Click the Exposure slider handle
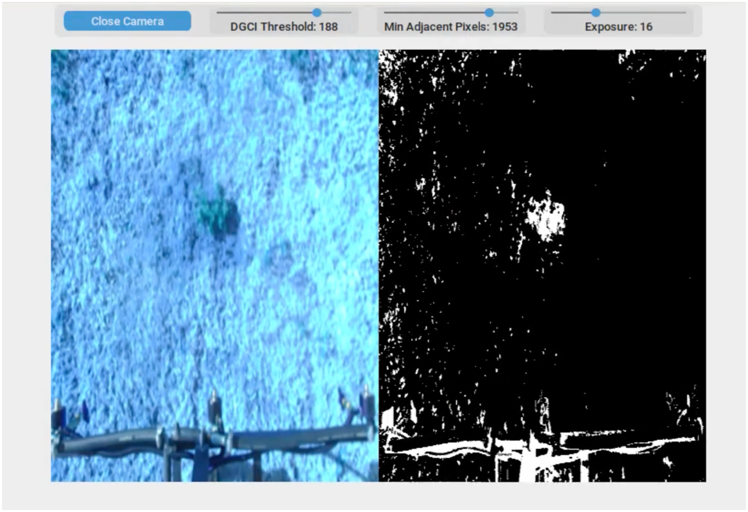Image resolution: width=748 pixels, height=512 pixels. pos(596,13)
